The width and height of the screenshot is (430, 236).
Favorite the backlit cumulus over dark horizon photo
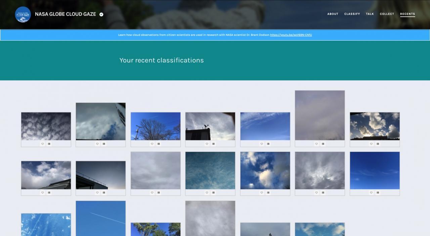[371, 144]
